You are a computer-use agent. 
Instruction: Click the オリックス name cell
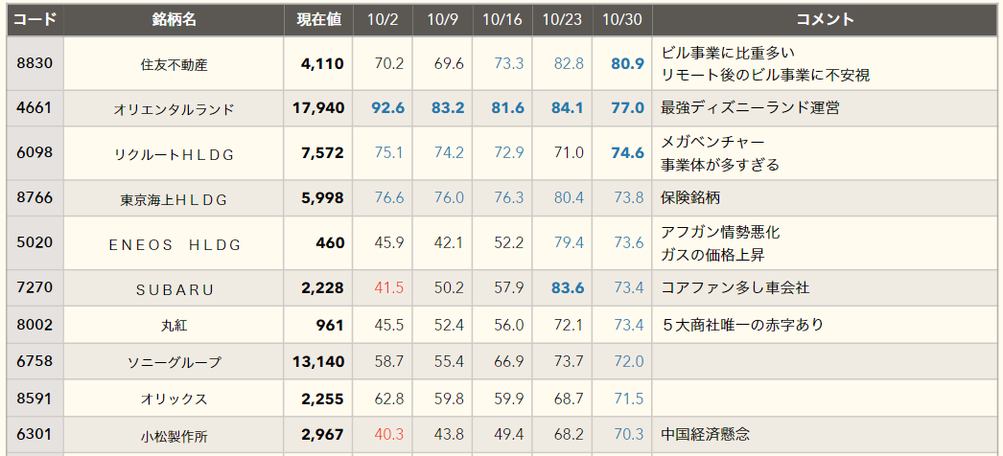tap(174, 399)
